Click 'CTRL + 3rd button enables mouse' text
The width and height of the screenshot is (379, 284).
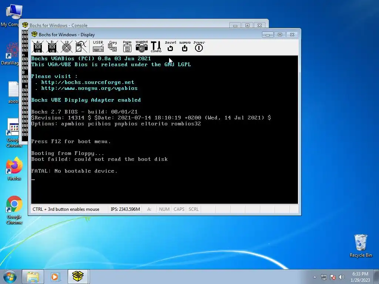(66, 209)
